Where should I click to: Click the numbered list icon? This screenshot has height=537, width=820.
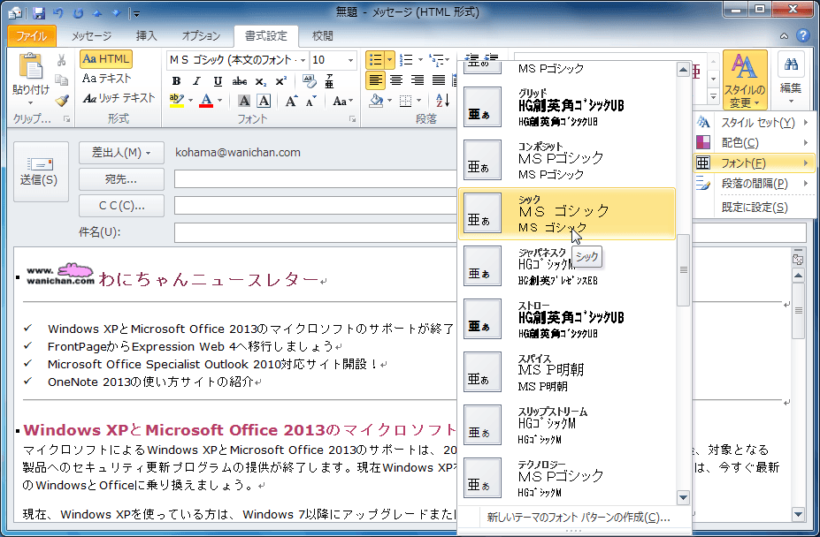pyautogui.click(x=406, y=60)
